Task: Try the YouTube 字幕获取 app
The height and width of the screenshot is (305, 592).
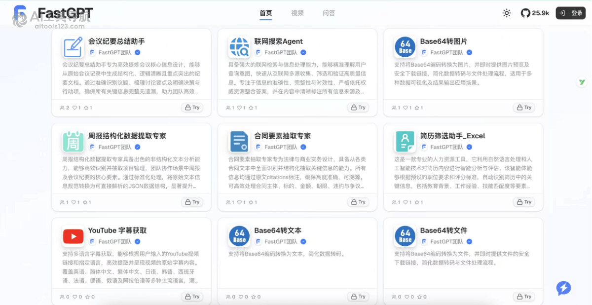Action: point(192,297)
